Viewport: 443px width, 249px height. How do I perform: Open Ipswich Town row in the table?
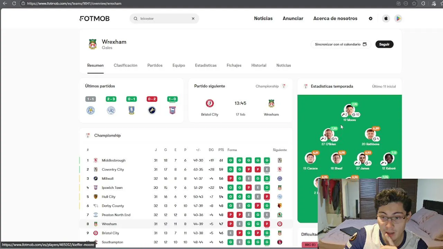click(186, 187)
